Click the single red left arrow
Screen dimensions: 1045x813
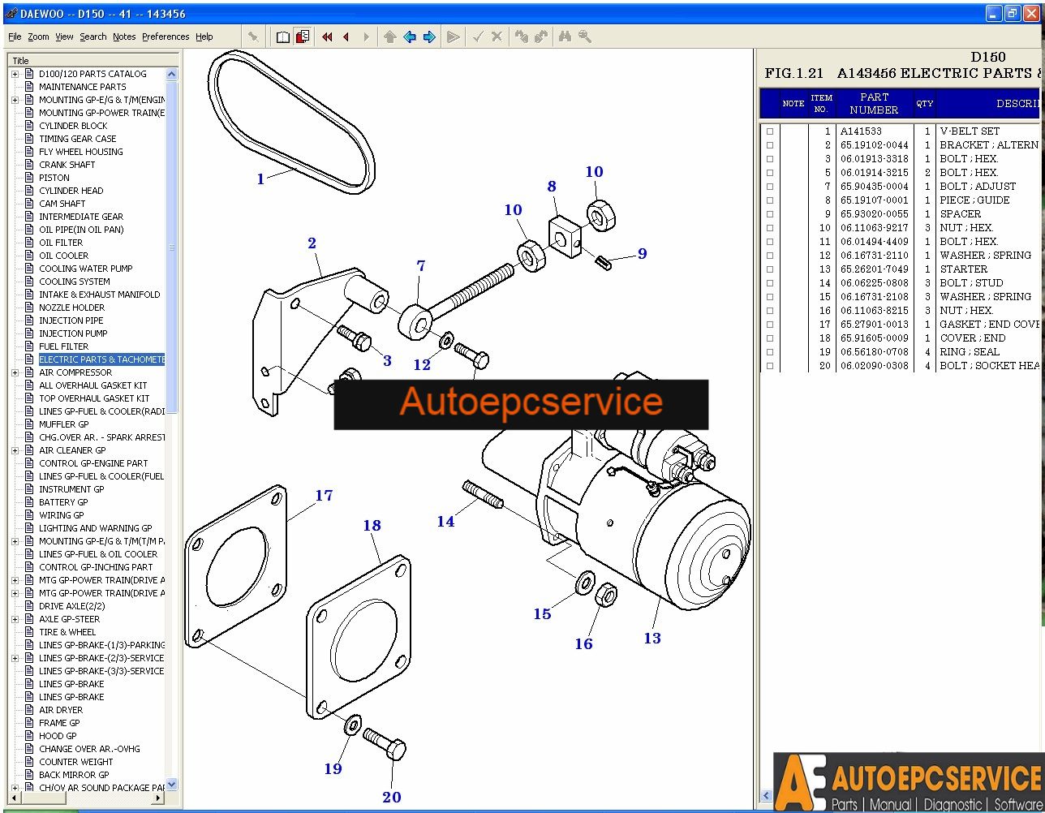pos(346,37)
